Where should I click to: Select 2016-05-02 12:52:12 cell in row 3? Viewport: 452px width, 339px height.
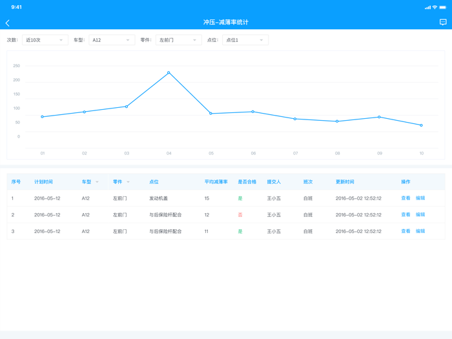[x=358, y=231]
